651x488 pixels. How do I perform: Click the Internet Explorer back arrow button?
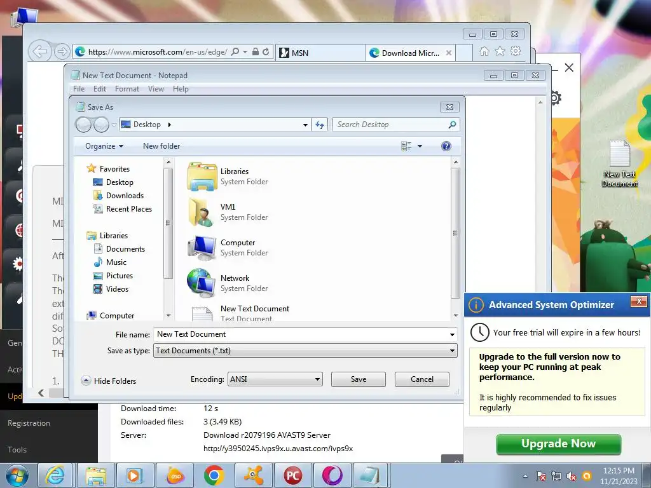pos(40,52)
